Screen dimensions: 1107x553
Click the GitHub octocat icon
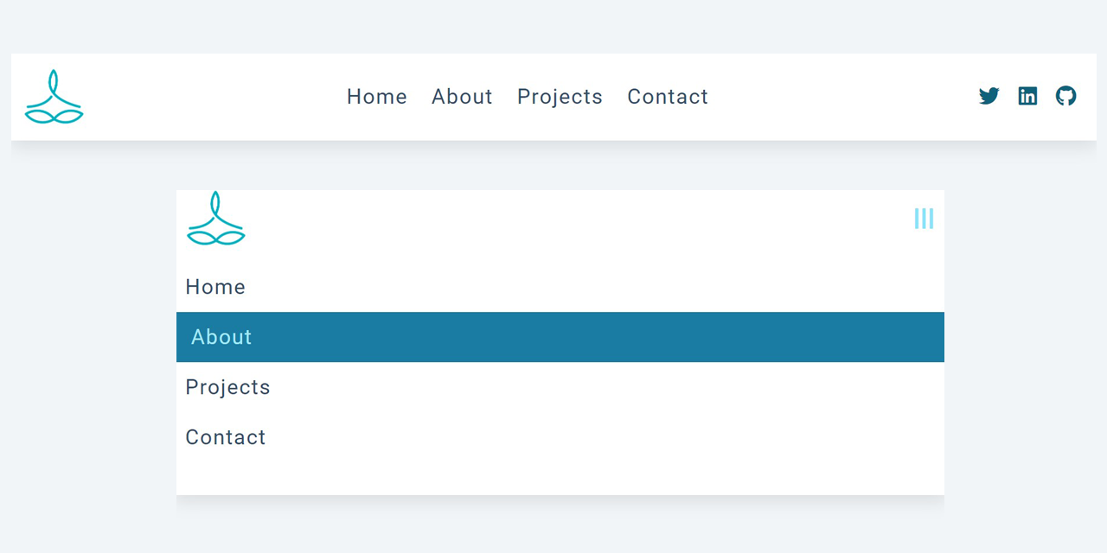tap(1065, 96)
